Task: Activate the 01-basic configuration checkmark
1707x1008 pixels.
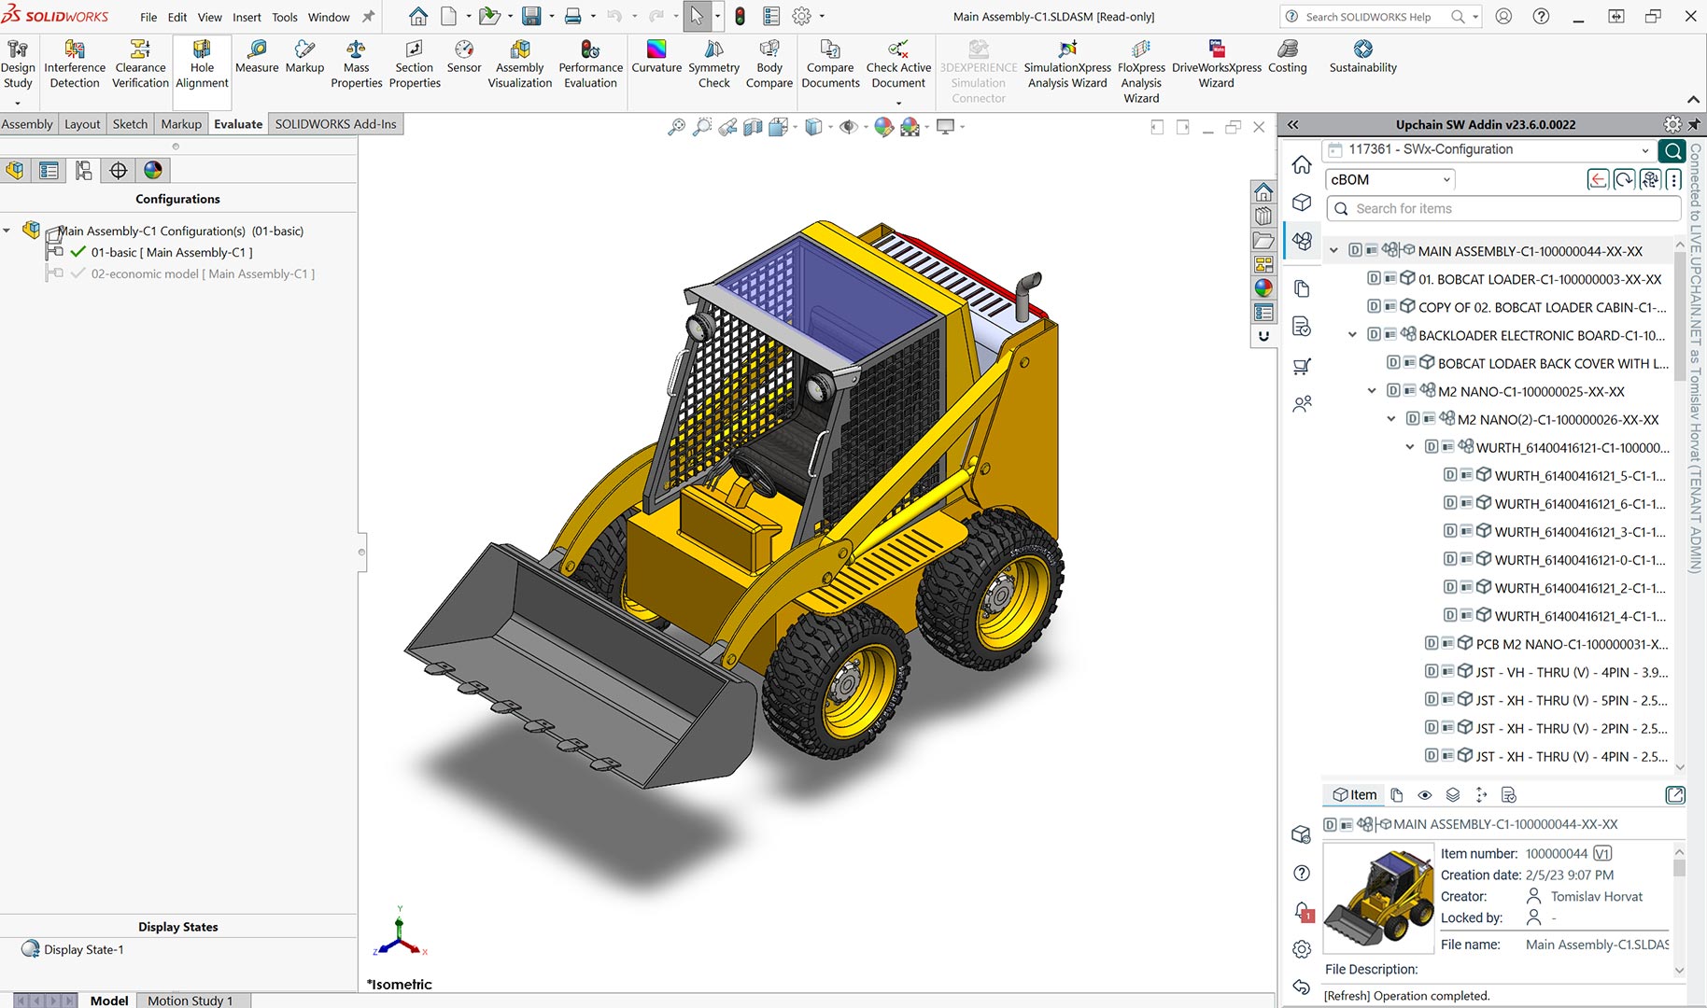Action: (78, 252)
